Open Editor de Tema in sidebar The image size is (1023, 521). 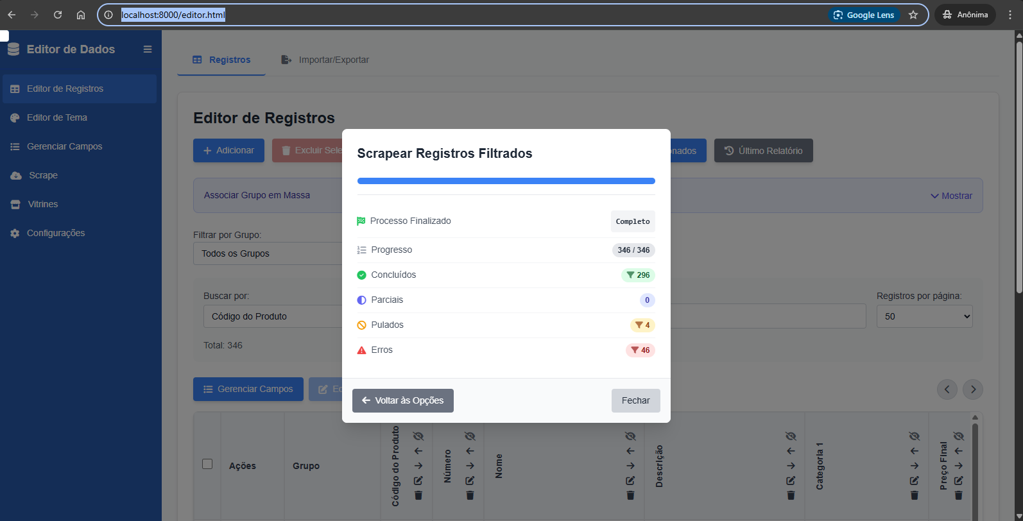coord(57,117)
